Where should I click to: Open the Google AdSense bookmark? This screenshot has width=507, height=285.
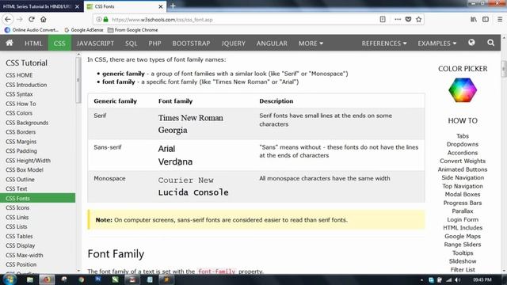pos(84,30)
